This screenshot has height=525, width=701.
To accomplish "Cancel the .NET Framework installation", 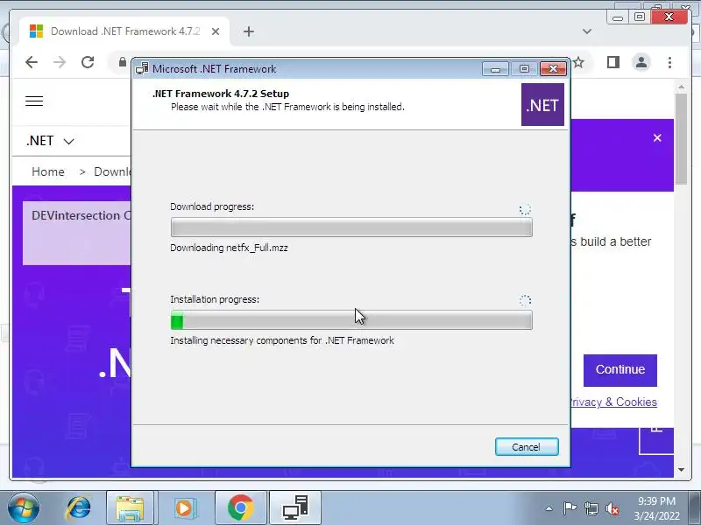I will point(527,447).
